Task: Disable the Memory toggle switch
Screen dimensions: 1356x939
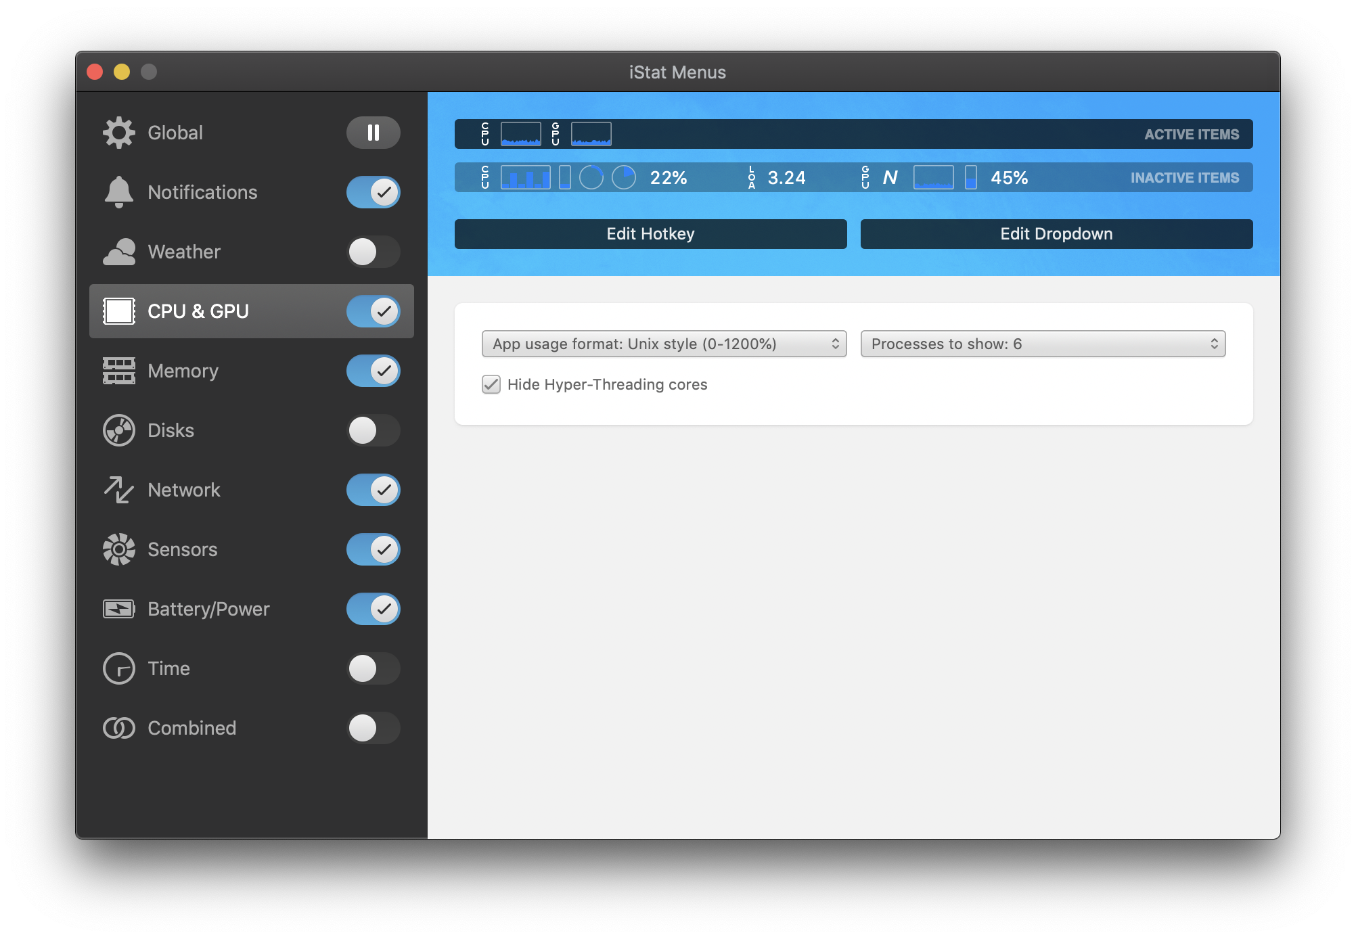Action: (373, 371)
